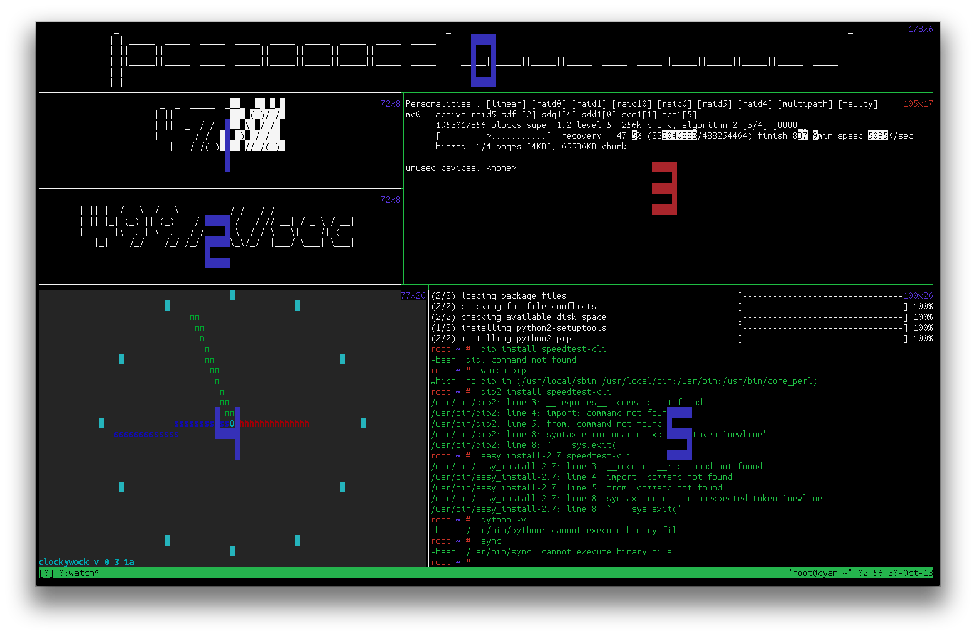
Task: Click the 77x26 pane size label
Action: pyautogui.click(x=413, y=295)
